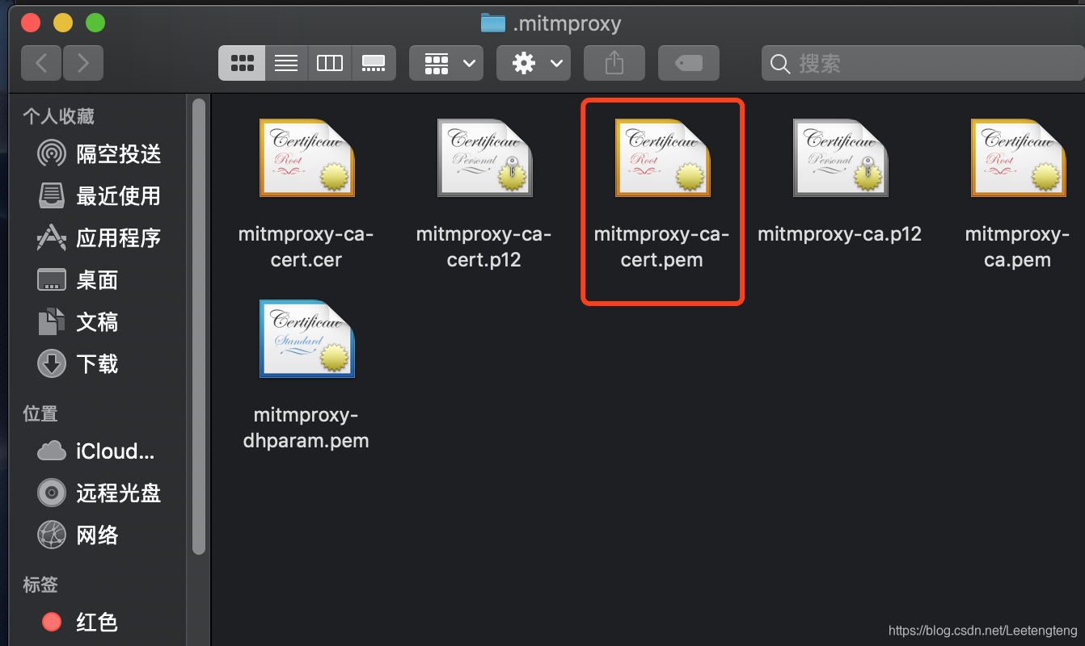Image resolution: width=1085 pixels, height=646 pixels.
Task: Switch to icon view
Action: tap(242, 63)
